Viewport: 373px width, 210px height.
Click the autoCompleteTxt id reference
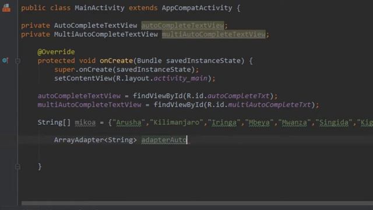[238, 96]
